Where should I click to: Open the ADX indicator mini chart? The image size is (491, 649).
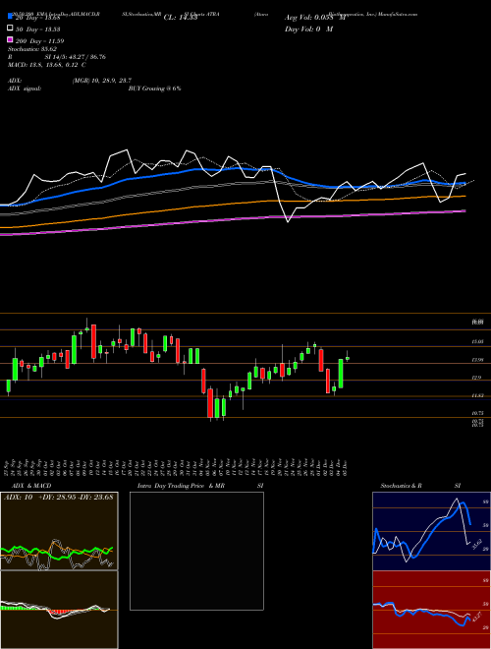(x=59, y=531)
